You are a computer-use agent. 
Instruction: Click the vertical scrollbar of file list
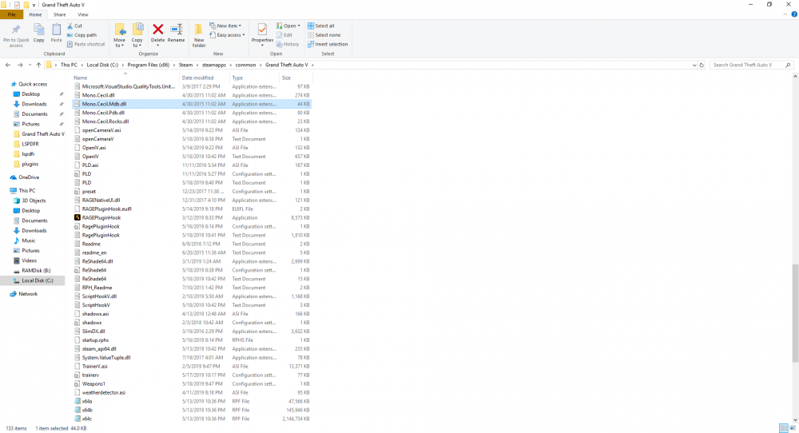click(x=796, y=313)
